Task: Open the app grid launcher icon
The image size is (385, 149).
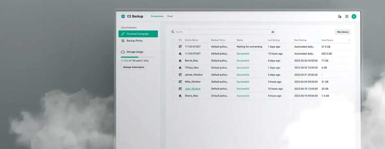Action: point(346,17)
